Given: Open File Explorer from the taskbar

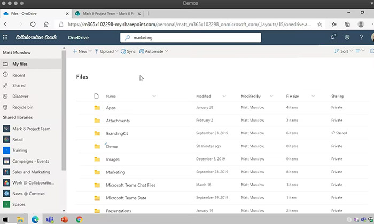Looking at the screenshot, I should pos(20,220).
